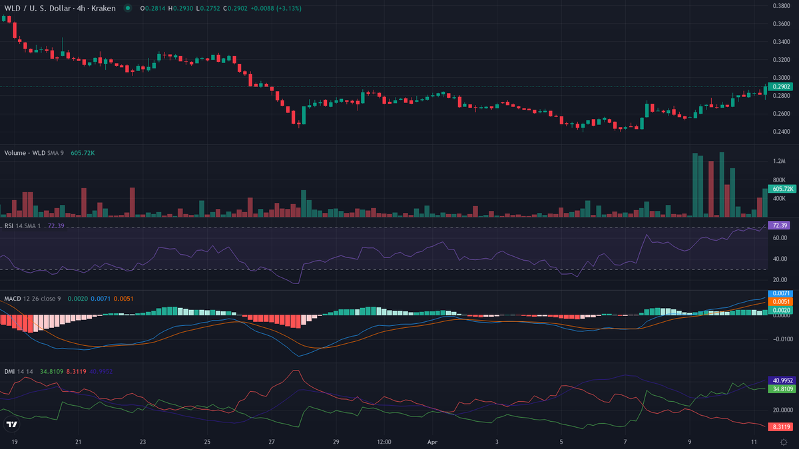Click the 0.3800 price scale label
The image size is (799, 449).
(x=780, y=6)
